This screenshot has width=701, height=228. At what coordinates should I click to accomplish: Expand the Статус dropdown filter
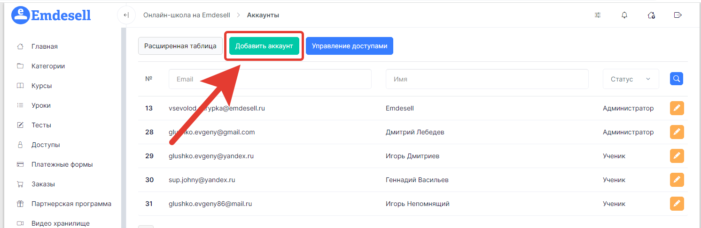tap(631, 79)
